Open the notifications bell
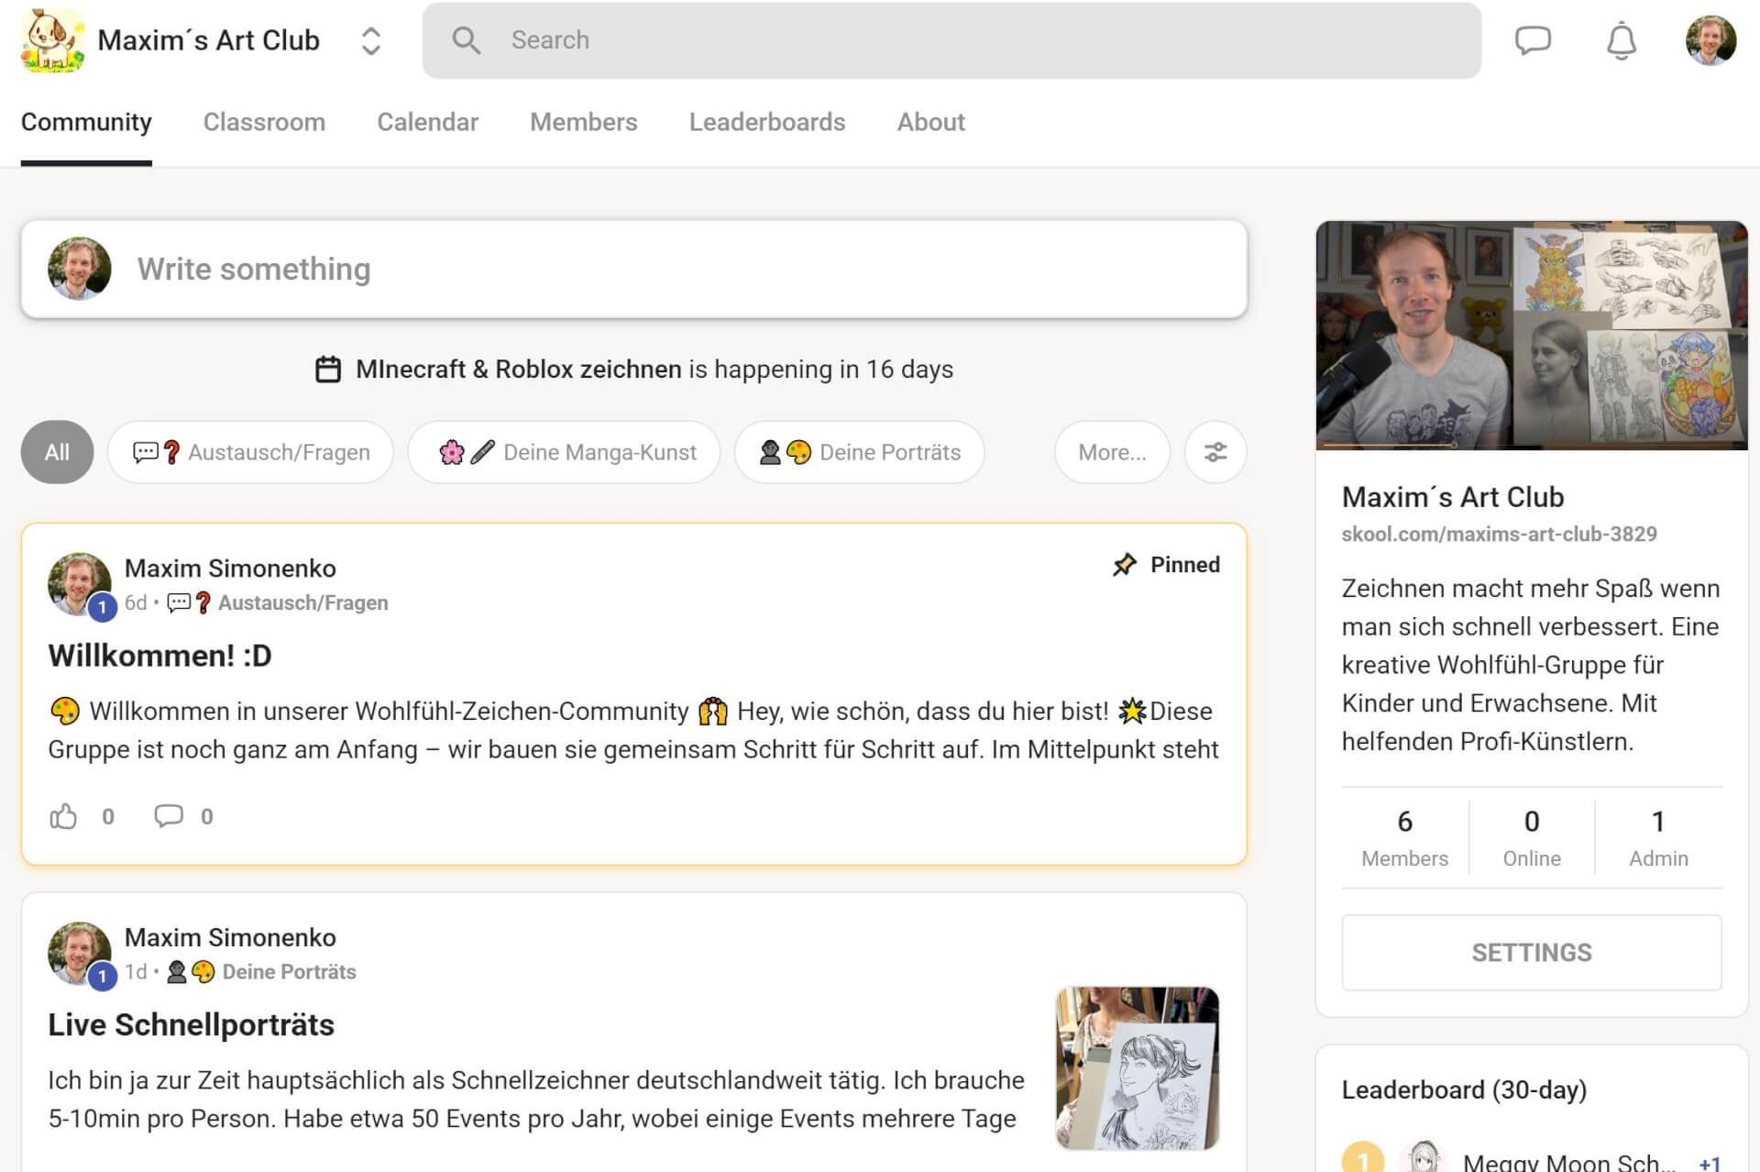The image size is (1760, 1172). point(1622,40)
